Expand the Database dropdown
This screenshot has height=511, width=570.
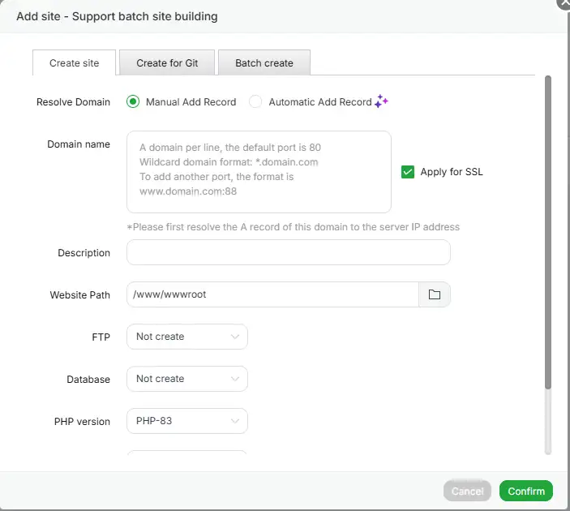(x=186, y=379)
